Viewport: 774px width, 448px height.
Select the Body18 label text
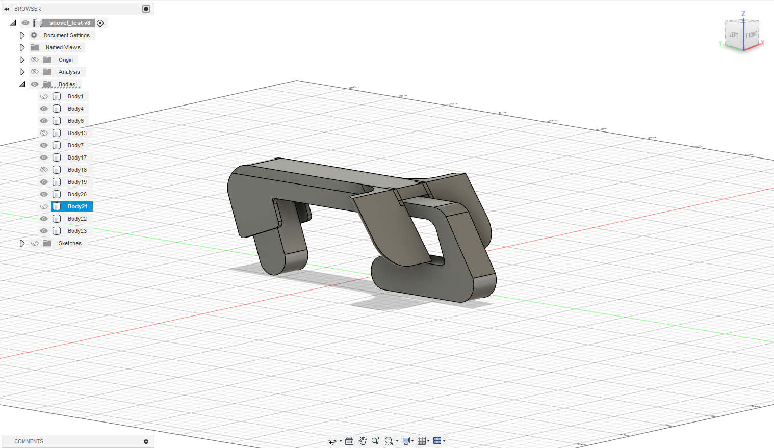click(x=77, y=170)
